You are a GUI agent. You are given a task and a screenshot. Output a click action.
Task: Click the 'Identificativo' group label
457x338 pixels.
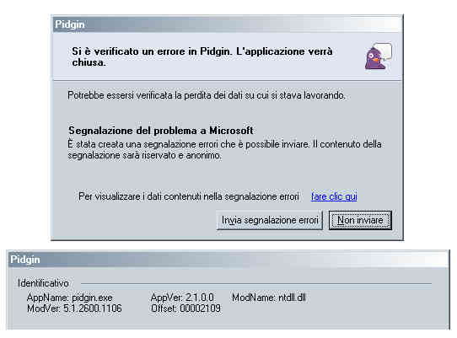[x=43, y=283]
